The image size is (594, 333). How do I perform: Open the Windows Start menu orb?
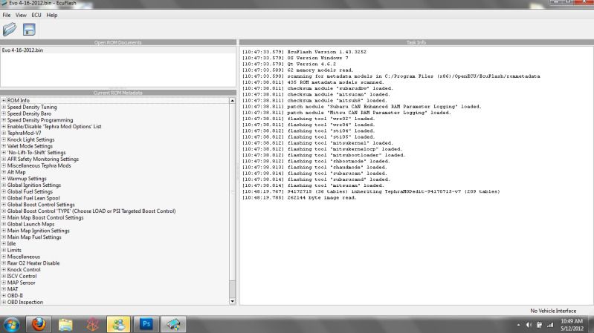coord(12,324)
